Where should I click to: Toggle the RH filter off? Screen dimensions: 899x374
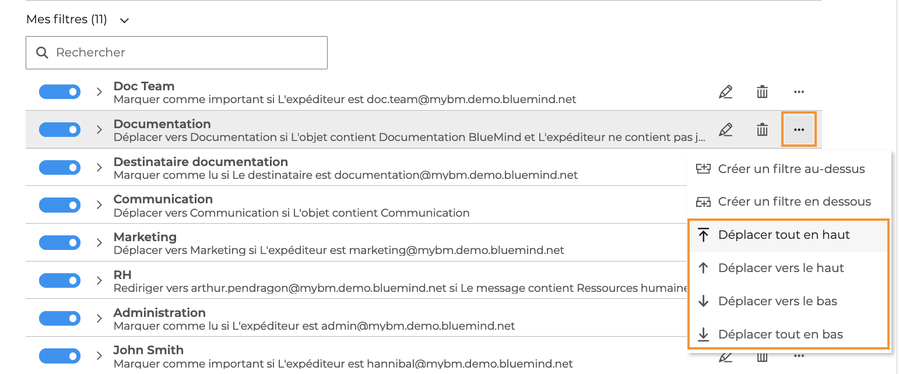point(59,280)
